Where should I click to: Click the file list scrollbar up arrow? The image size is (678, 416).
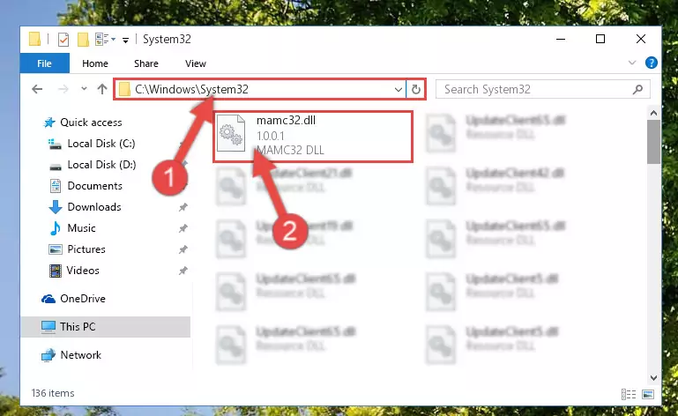click(653, 114)
